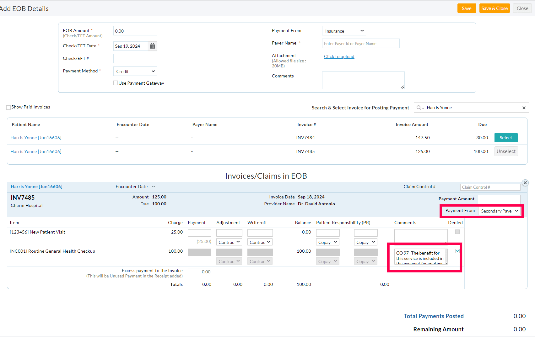This screenshot has width=535, height=337.
Task: Unselect invoice INV7485
Action: [x=506, y=151]
